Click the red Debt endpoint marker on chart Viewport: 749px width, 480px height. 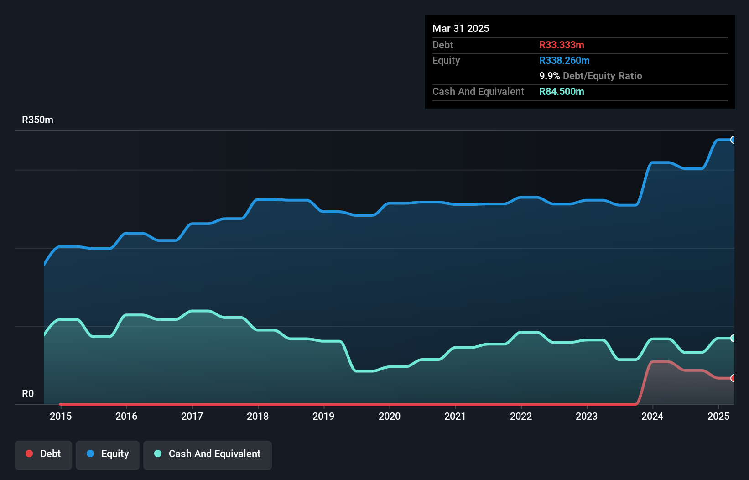(x=733, y=378)
